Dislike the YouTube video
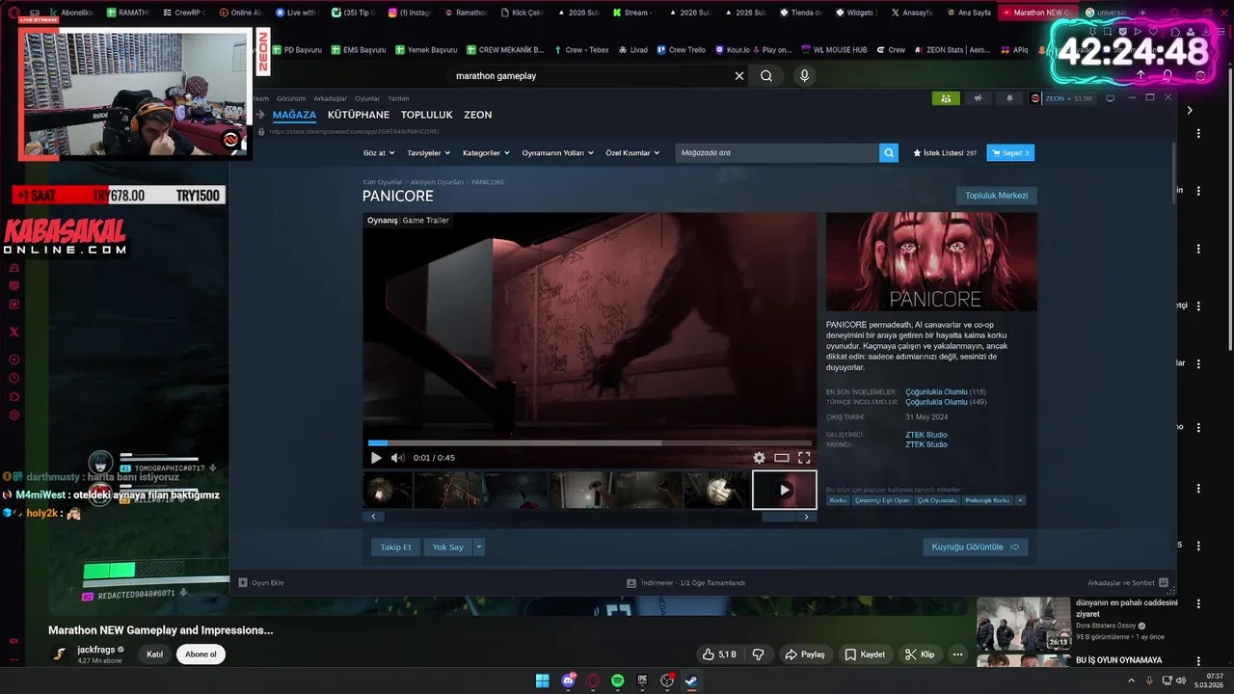This screenshot has height=694, width=1234. tap(758, 654)
